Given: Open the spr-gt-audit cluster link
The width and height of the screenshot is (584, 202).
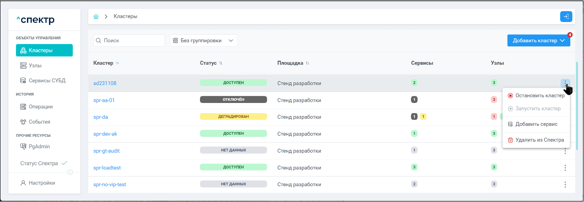Looking at the screenshot, I should pos(106,151).
